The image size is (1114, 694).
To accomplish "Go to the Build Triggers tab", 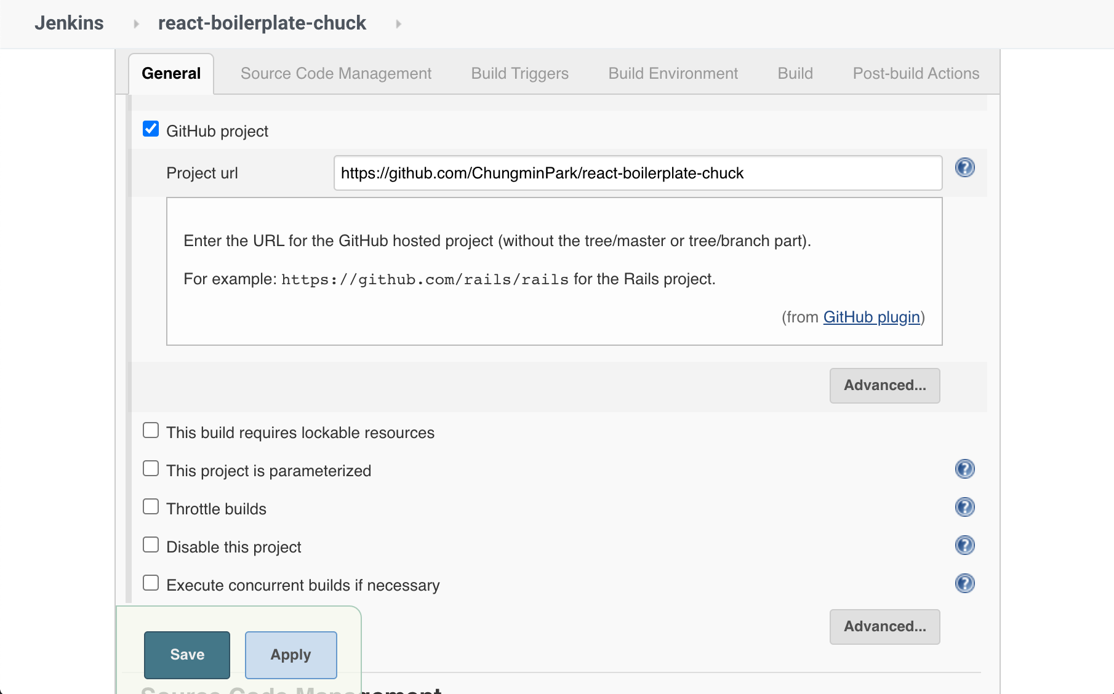I will 520,74.
